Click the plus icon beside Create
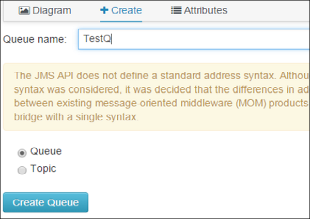Viewport: 310px width, 219px height. point(104,10)
